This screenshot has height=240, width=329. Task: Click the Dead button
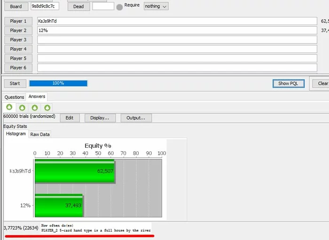pyautogui.click(x=78, y=7)
